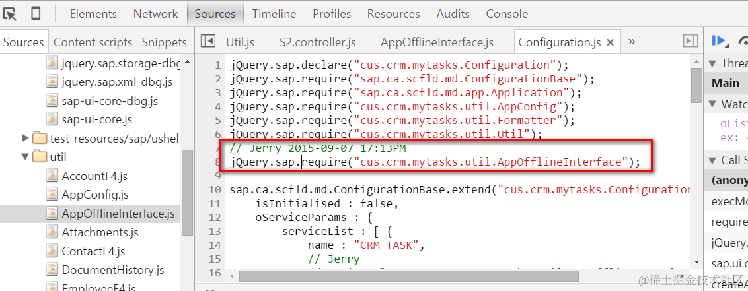This screenshot has height=291, width=748.
Task: Click navigator scrollbar up arrow
Action: click(x=186, y=62)
